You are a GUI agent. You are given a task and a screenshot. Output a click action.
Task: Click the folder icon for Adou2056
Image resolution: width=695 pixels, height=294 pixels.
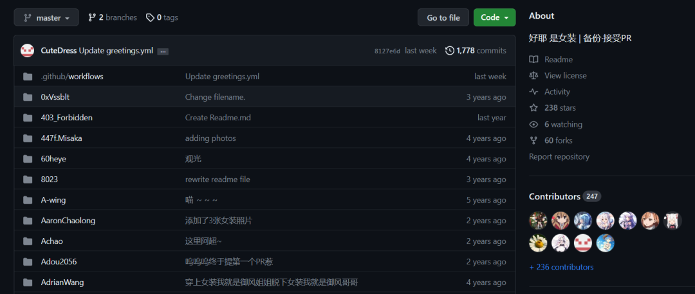(28, 262)
